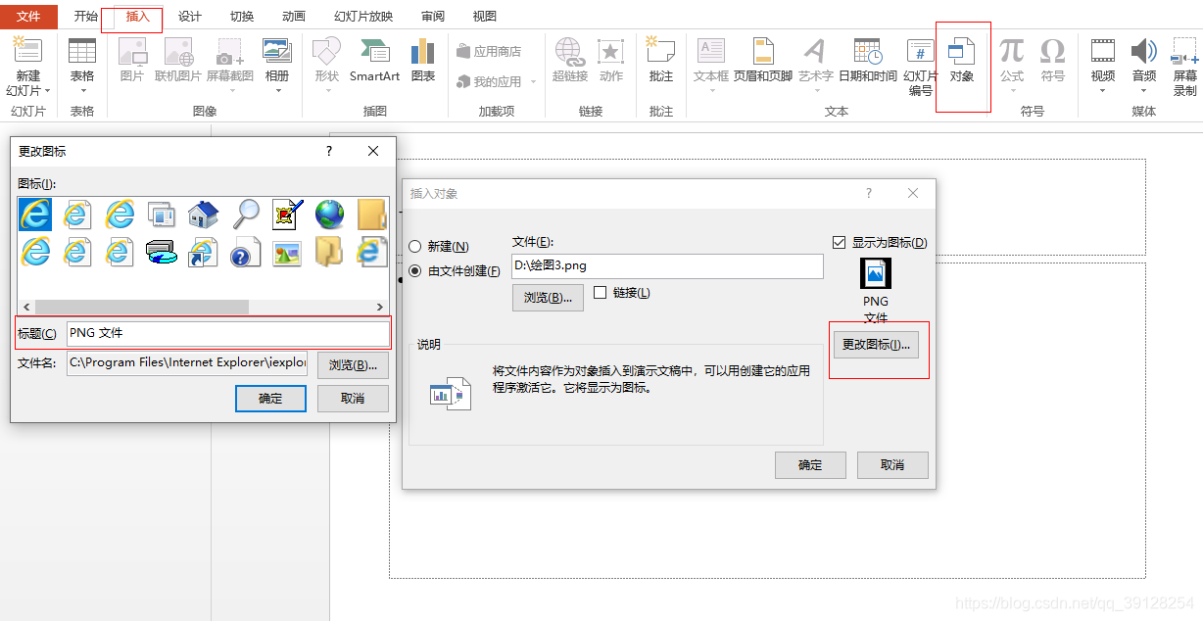Expand the 新建幻灯片 dropdown arrow
The height and width of the screenshot is (621, 1203).
(x=47, y=91)
